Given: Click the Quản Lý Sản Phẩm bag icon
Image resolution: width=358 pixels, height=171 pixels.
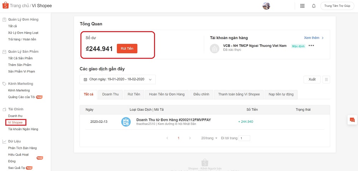Looking at the screenshot, I should [4, 52].
